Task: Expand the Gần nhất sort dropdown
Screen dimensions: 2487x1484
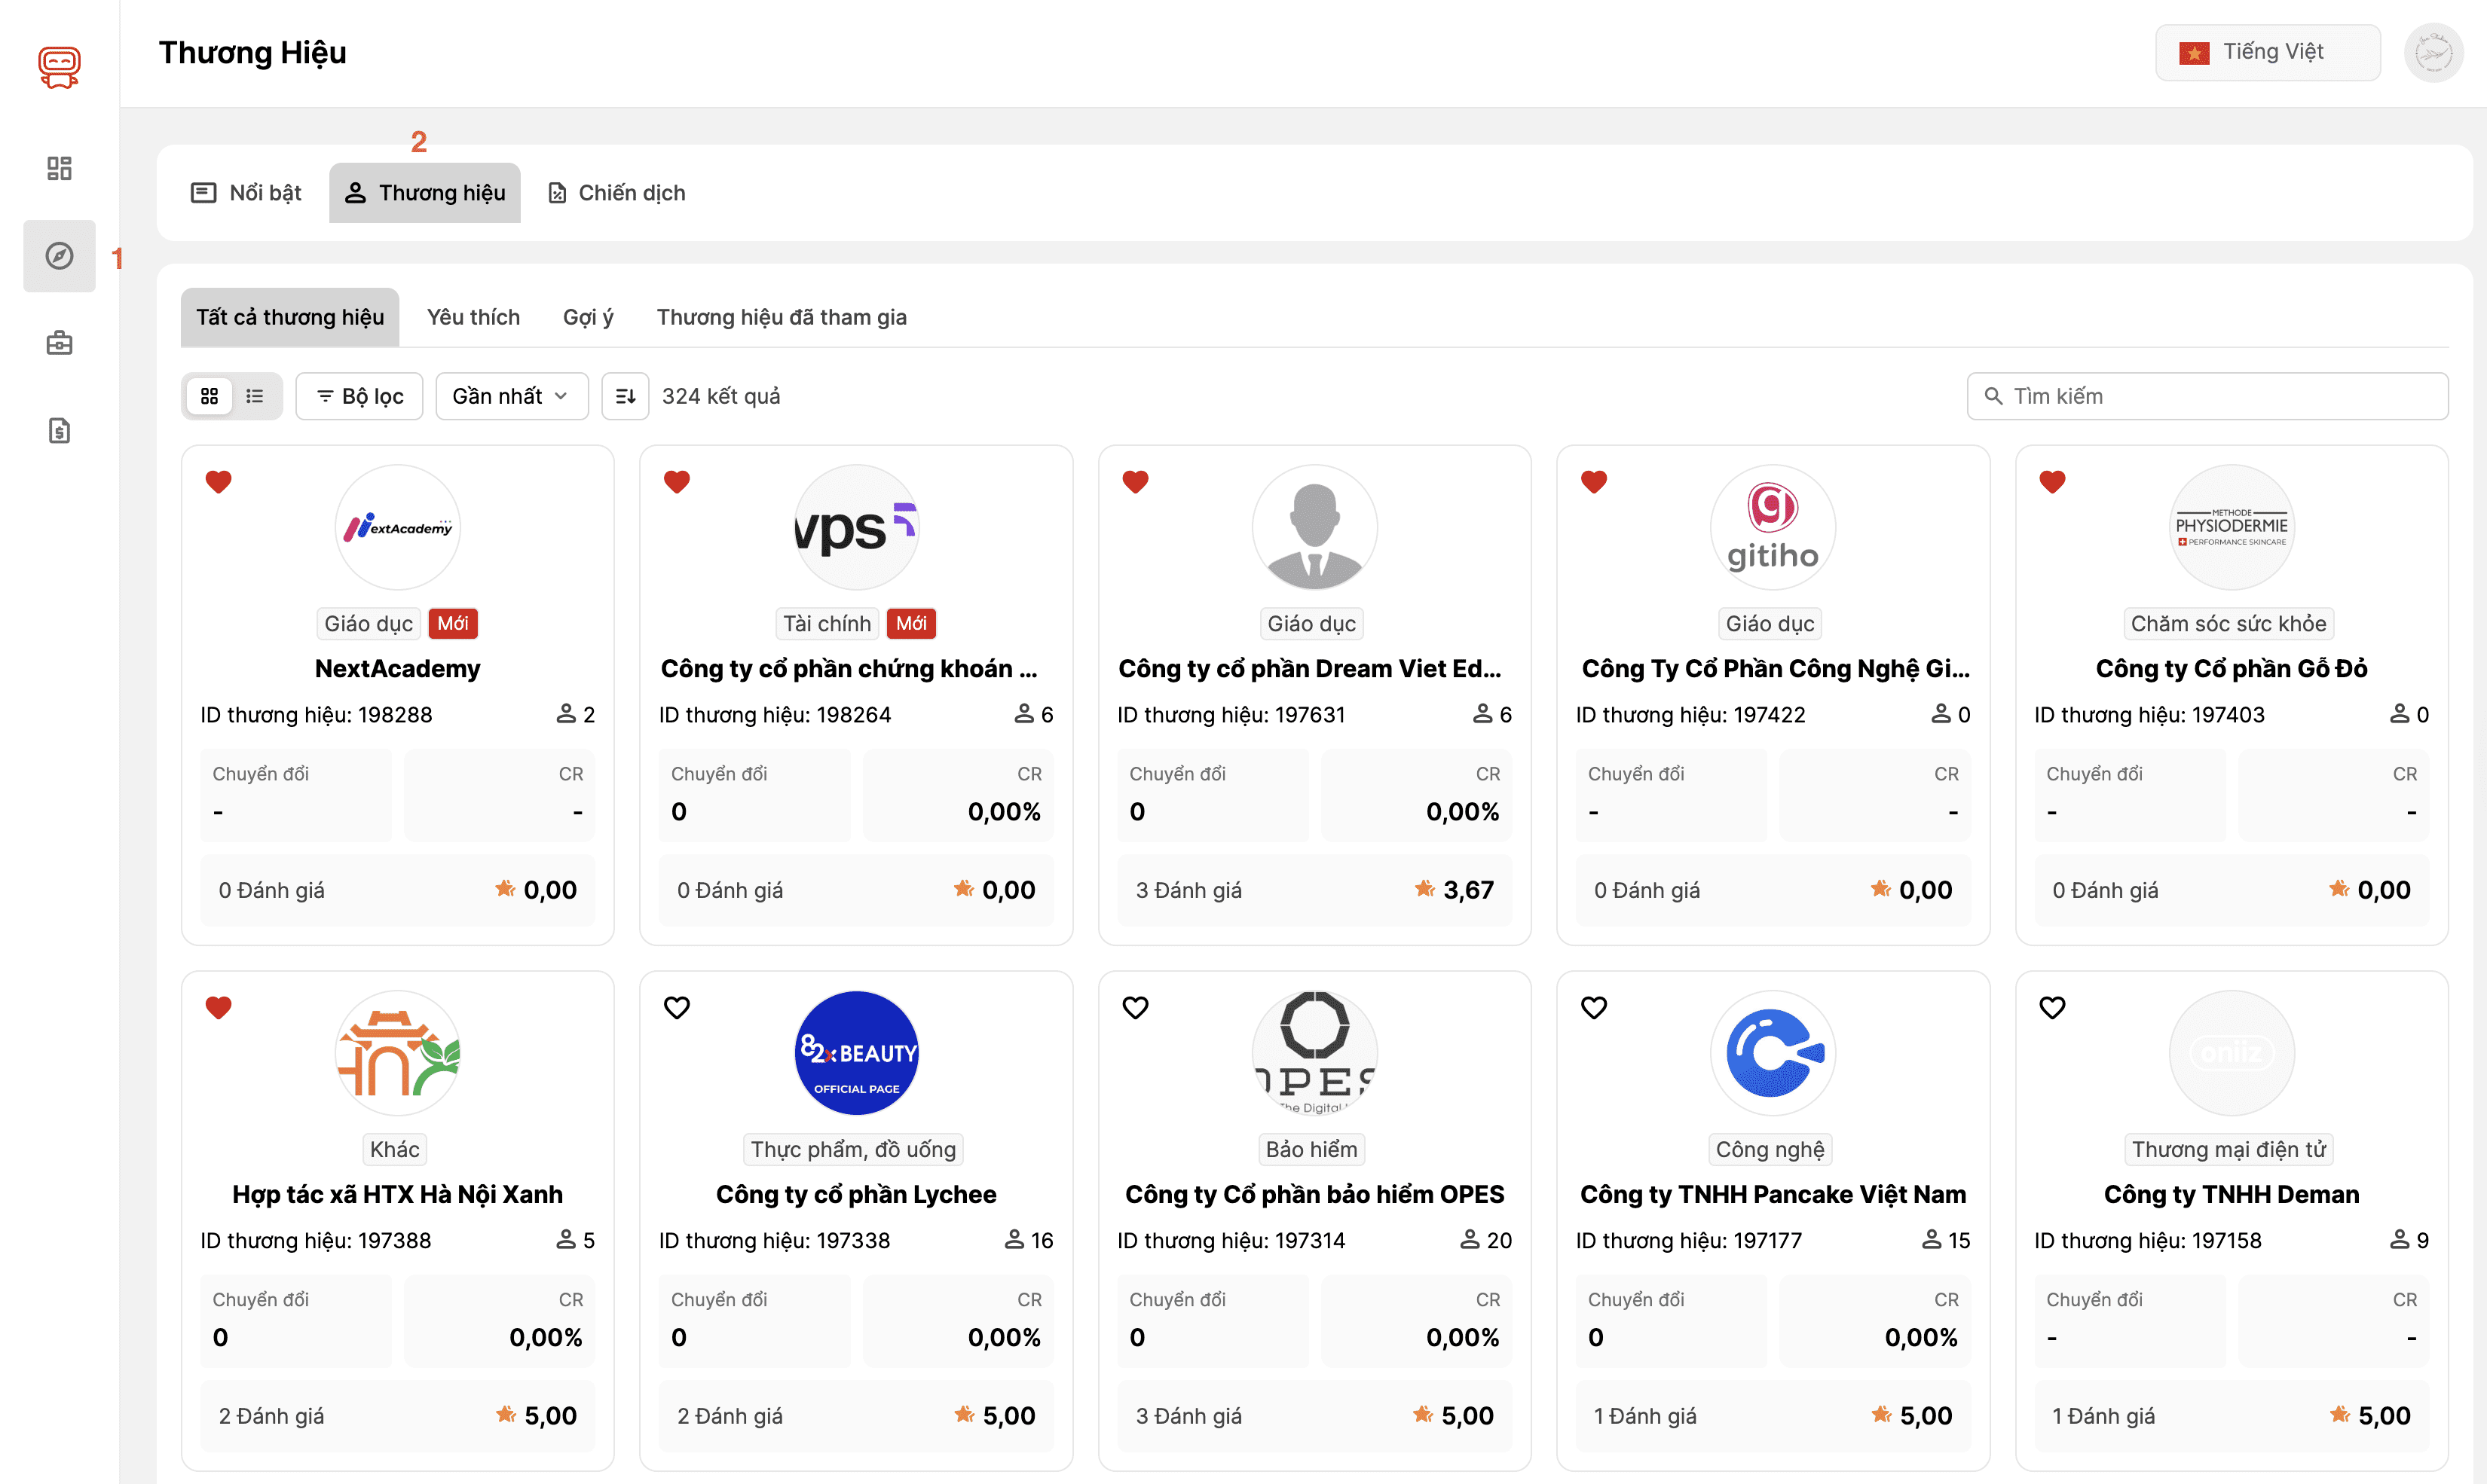Action: coord(510,396)
